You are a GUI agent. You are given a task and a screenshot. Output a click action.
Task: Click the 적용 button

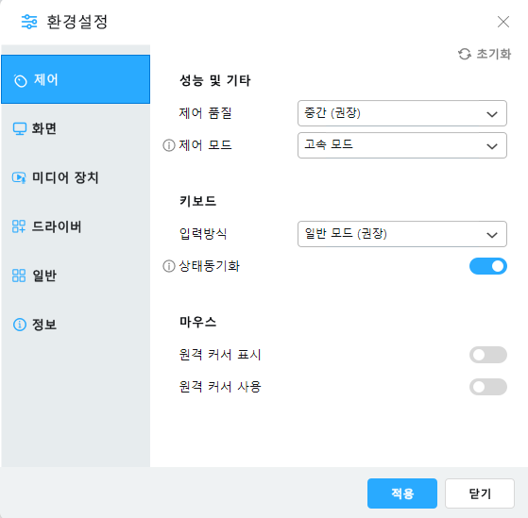402,493
